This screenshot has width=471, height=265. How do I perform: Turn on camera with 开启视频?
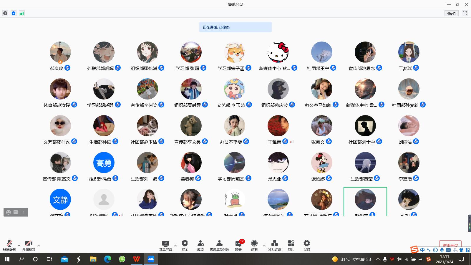(29, 245)
